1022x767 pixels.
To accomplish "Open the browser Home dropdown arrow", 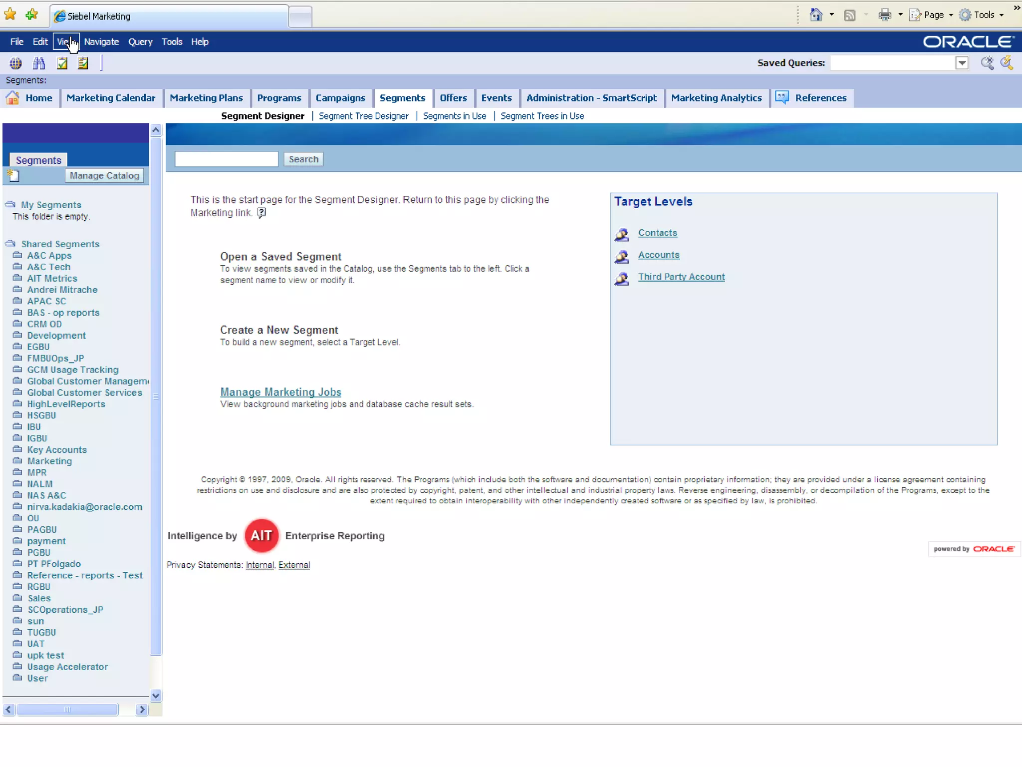I will coord(831,15).
